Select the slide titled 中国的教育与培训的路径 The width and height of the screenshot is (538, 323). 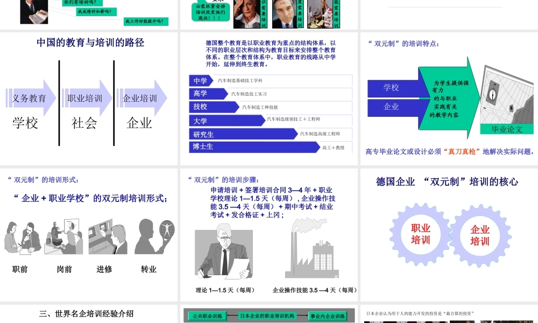89,99
